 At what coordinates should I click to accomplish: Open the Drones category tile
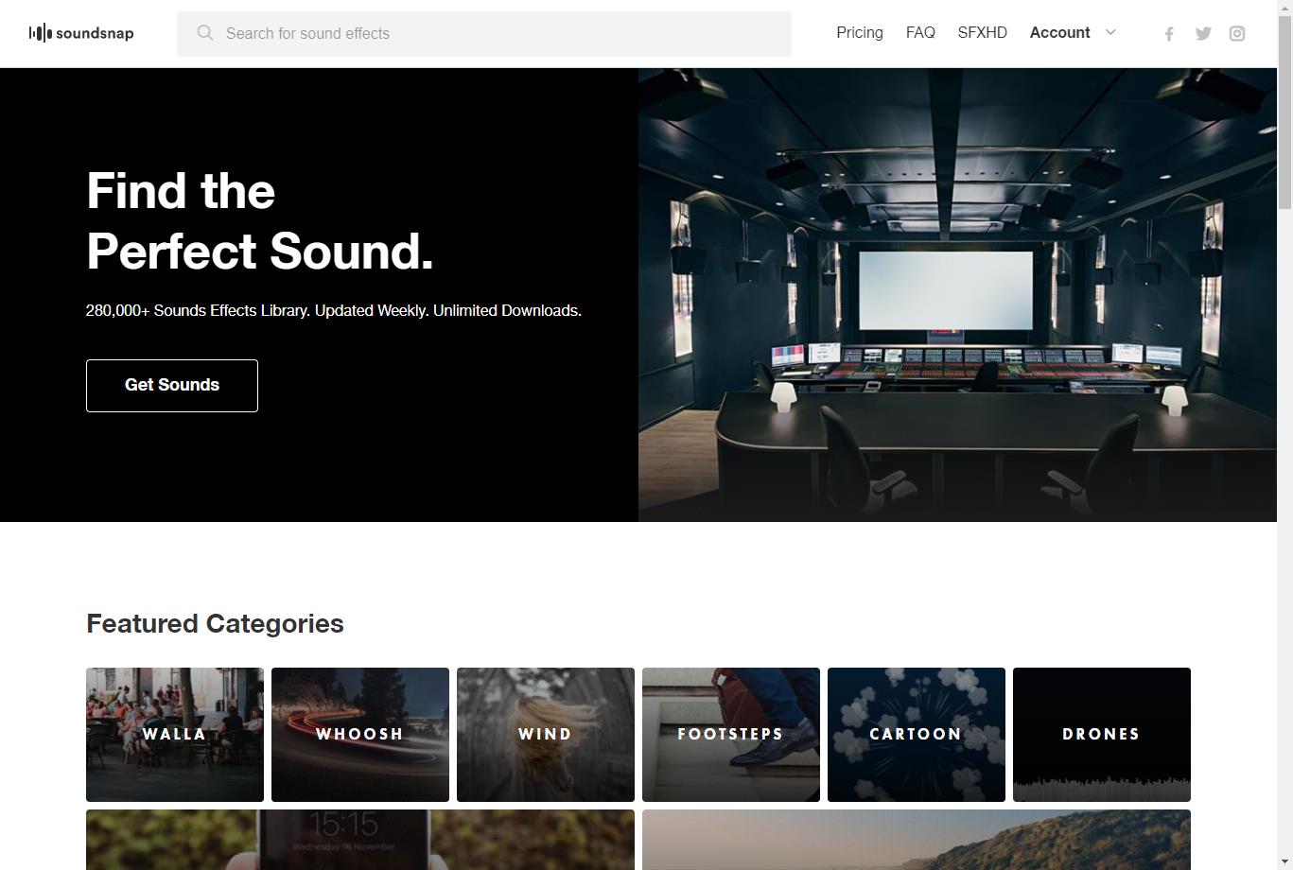(x=1102, y=734)
